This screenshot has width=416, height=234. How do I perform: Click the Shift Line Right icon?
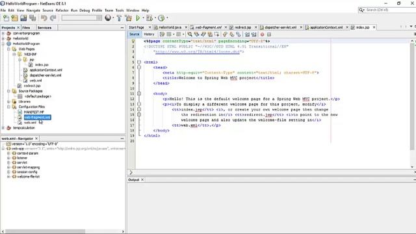click(x=253, y=34)
